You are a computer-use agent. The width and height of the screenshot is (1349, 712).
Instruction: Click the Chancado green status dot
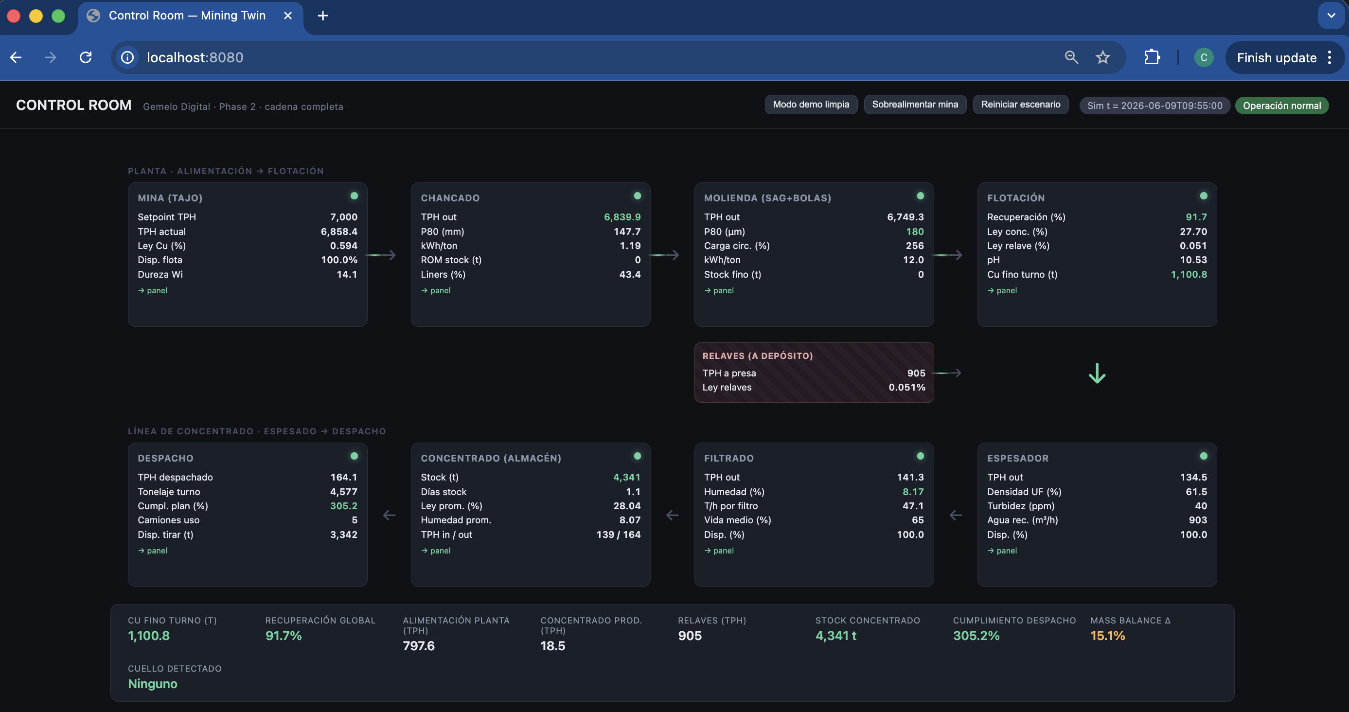click(638, 196)
